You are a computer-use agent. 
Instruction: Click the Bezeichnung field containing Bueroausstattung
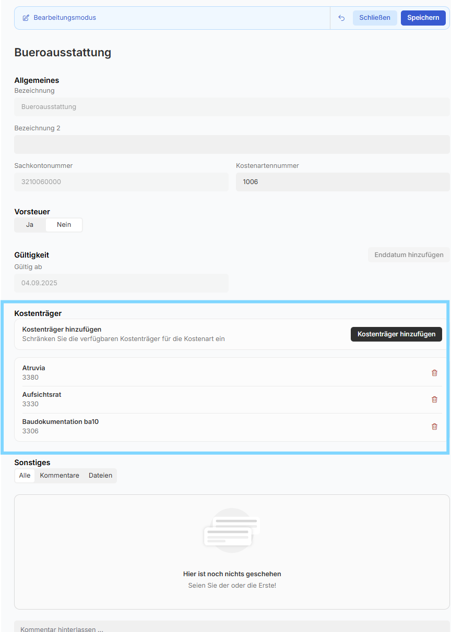click(x=232, y=107)
